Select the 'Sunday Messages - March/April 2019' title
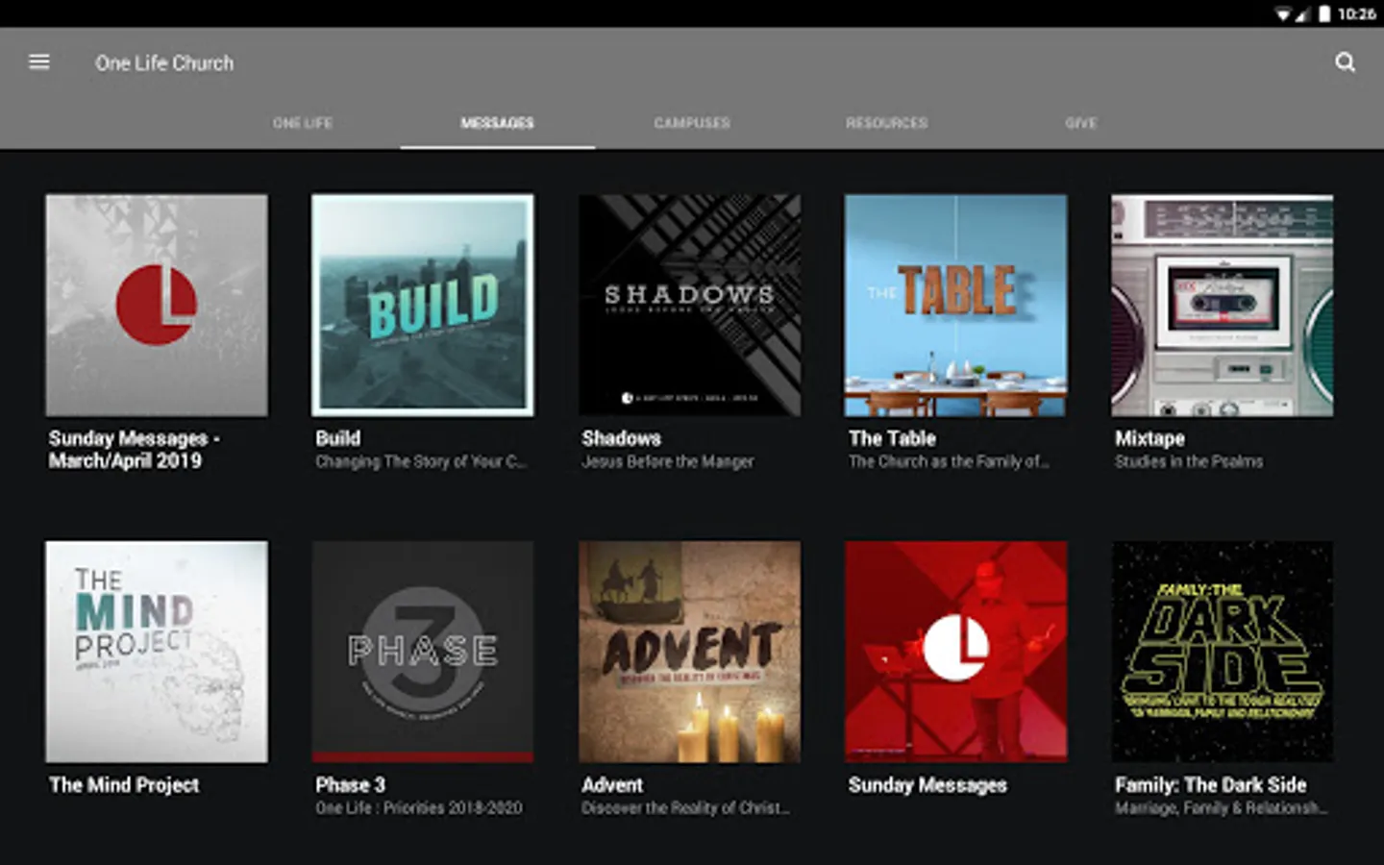This screenshot has width=1384, height=865. click(x=135, y=450)
